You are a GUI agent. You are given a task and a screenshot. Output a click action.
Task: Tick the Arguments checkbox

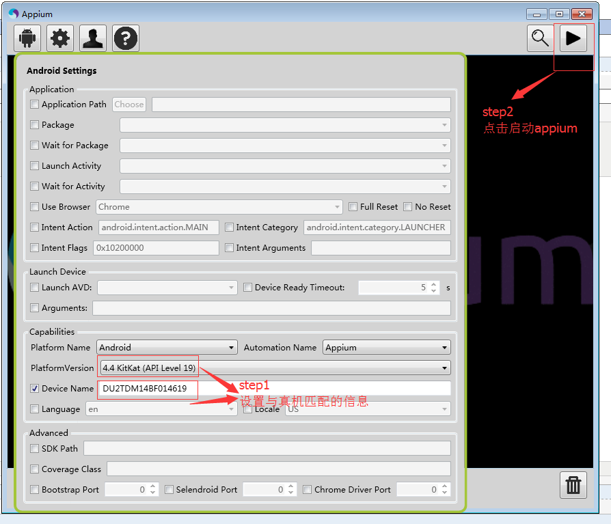tap(35, 308)
